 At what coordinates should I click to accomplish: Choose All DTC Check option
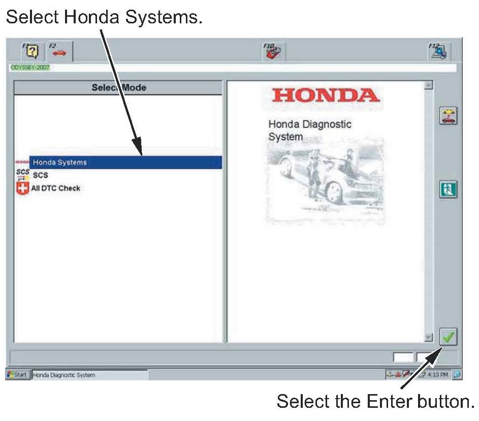[x=56, y=188]
